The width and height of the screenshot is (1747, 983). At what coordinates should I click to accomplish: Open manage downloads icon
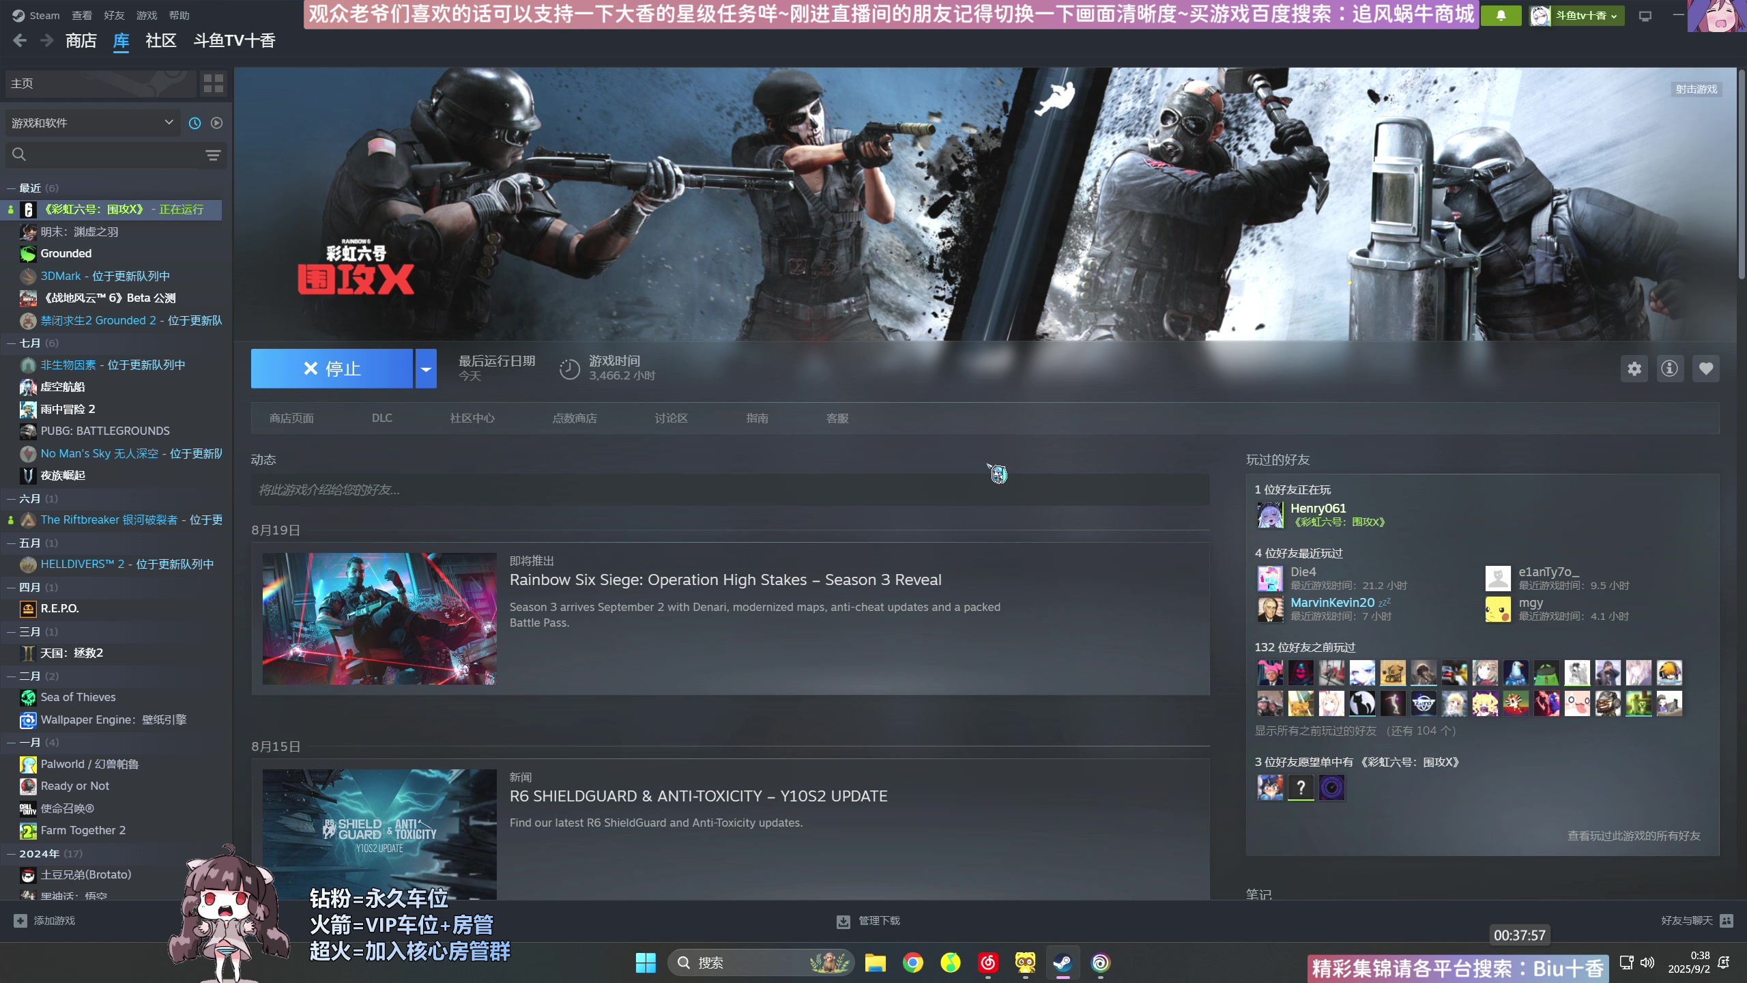point(843,921)
